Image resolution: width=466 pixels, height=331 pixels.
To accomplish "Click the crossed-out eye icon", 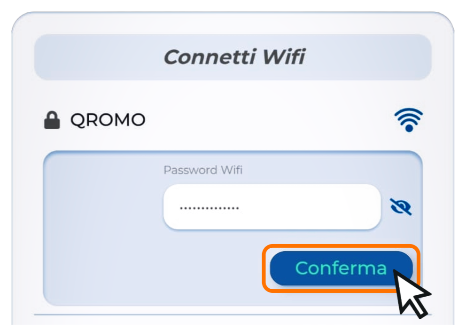I will [401, 206].
